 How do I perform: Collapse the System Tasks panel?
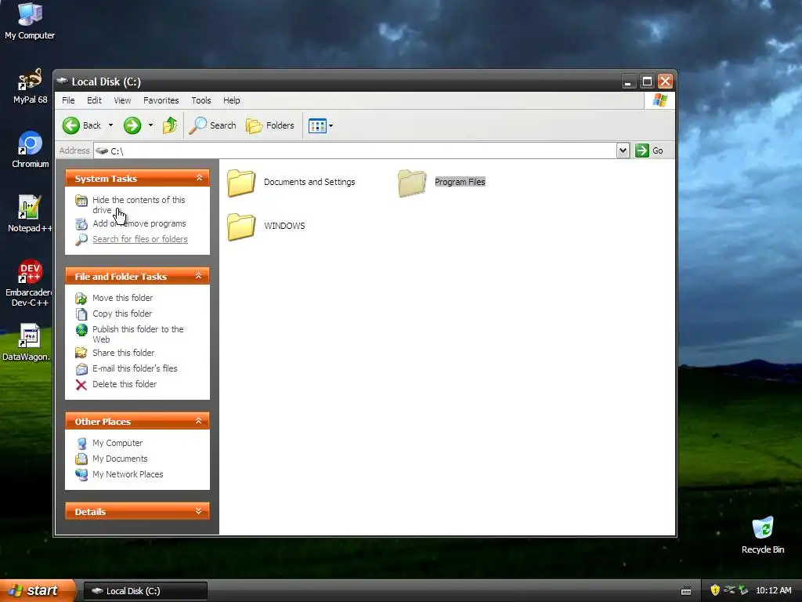199,178
